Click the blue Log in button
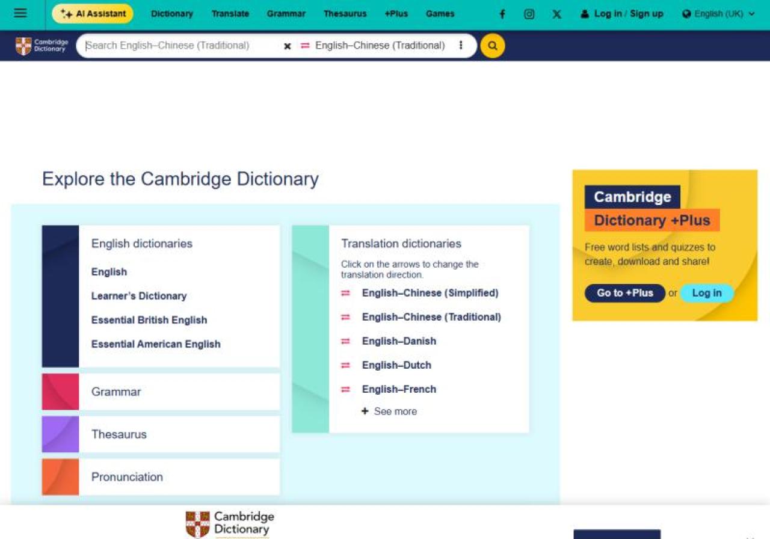 707,293
